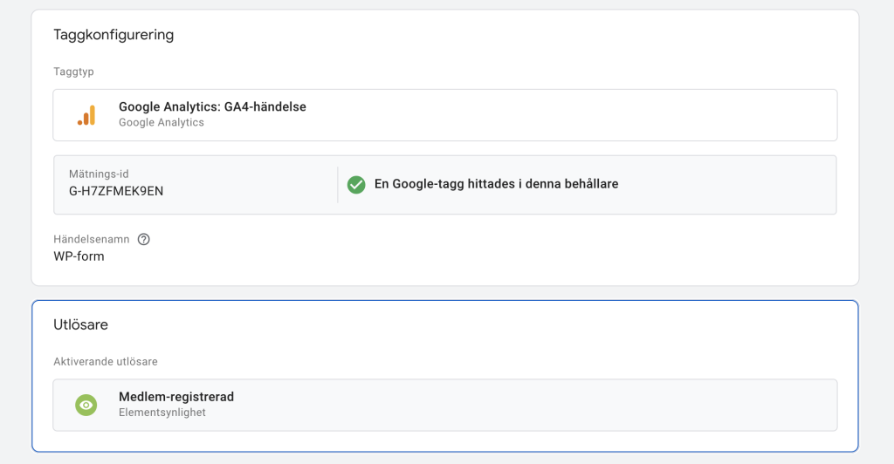Click the Google Analytics subtitle under tag type
This screenshot has height=464, width=894.
162,122
